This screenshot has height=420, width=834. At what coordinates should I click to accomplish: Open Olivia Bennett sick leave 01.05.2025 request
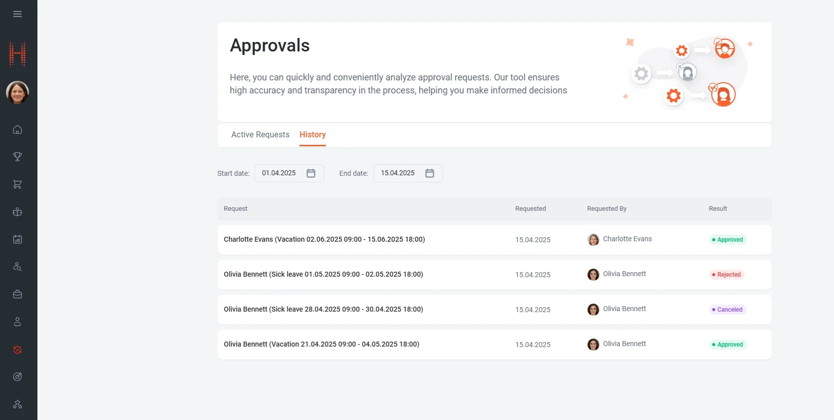323,275
